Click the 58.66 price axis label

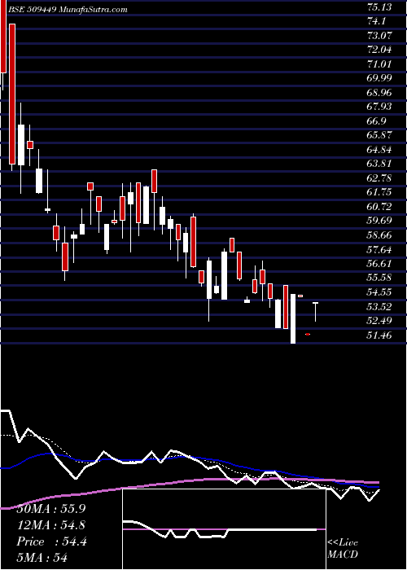click(x=379, y=235)
